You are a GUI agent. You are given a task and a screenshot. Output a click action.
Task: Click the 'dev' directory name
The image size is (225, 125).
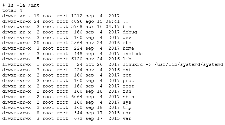[127, 38]
